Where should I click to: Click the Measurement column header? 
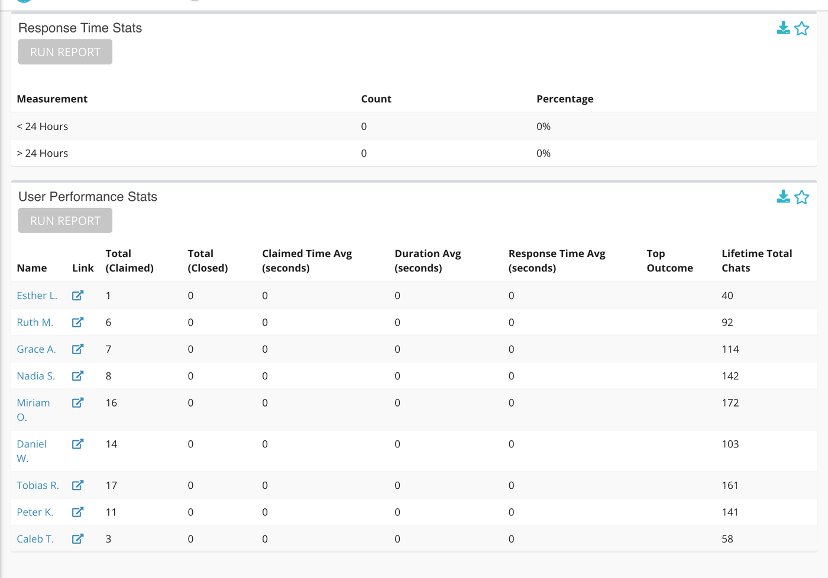[52, 99]
